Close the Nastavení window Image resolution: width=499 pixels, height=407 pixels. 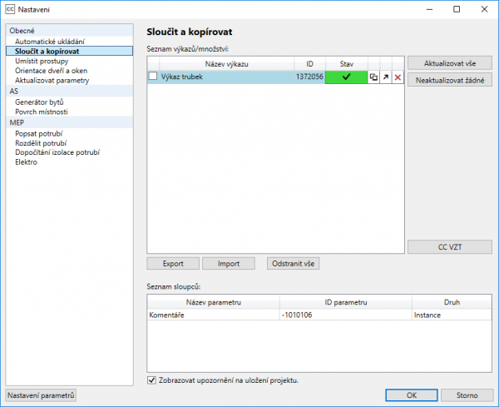point(484,9)
